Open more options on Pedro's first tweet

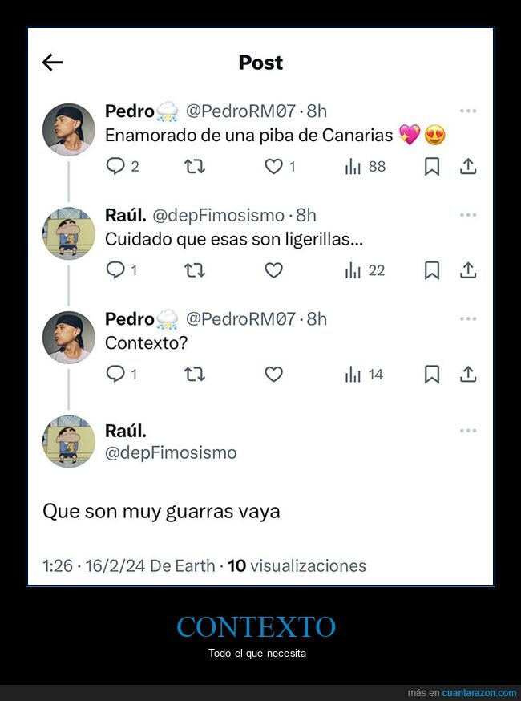(x=467, y=112)
